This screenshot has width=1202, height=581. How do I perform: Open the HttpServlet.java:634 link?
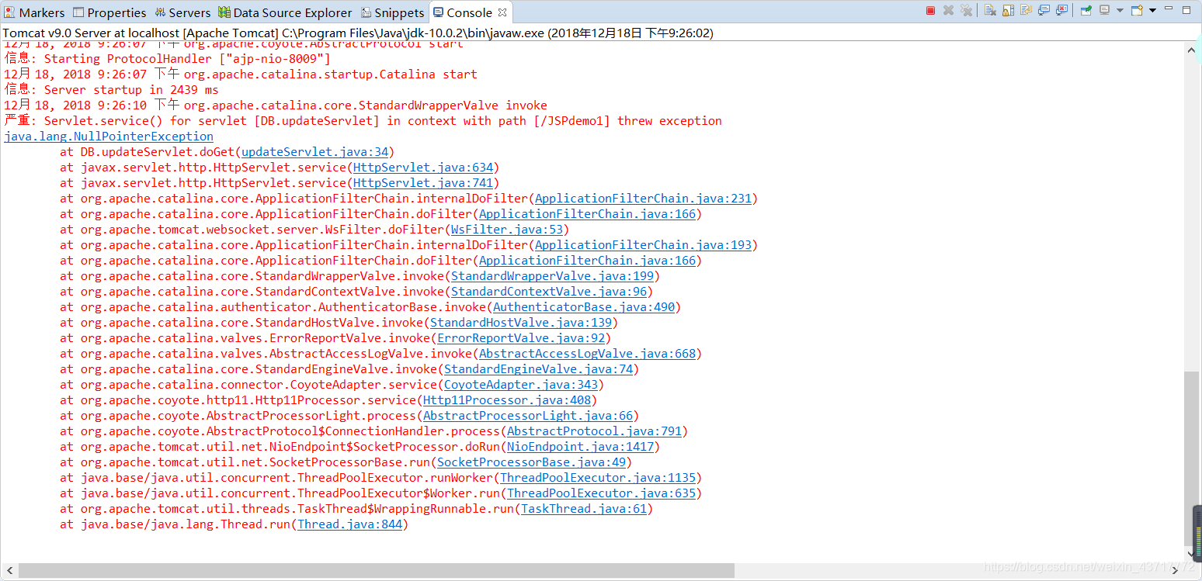(x=423, y=168)
